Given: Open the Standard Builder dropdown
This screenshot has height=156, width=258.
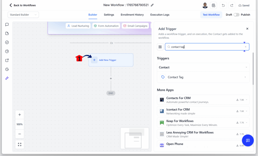Looking at the screenshot, I should (x=23, y=15).
